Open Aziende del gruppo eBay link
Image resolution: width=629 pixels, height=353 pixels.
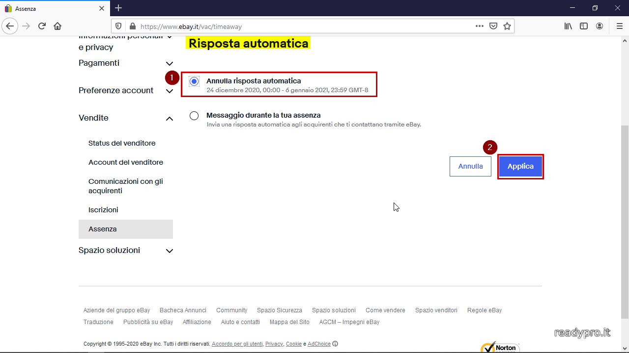pos(116,310)
